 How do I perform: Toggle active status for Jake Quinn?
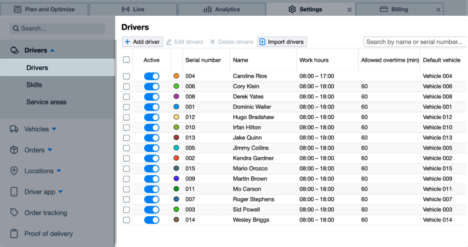pos(152,138)
